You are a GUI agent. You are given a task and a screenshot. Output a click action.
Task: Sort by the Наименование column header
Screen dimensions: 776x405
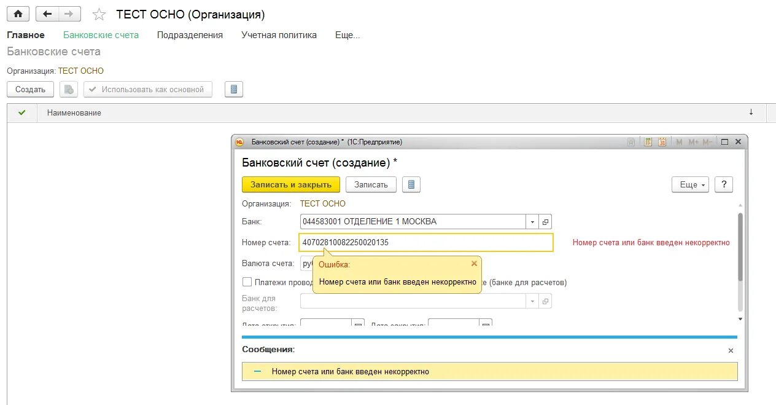[74, 112]
